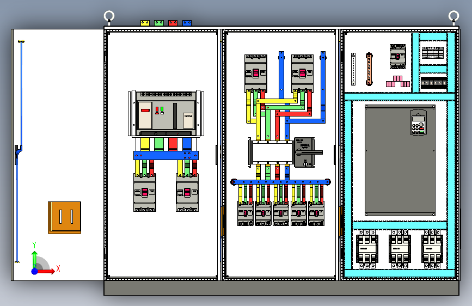This screenshot has height=306, width=472.
Task: Click the green Y axis arrow
Action: pos(34,259)
